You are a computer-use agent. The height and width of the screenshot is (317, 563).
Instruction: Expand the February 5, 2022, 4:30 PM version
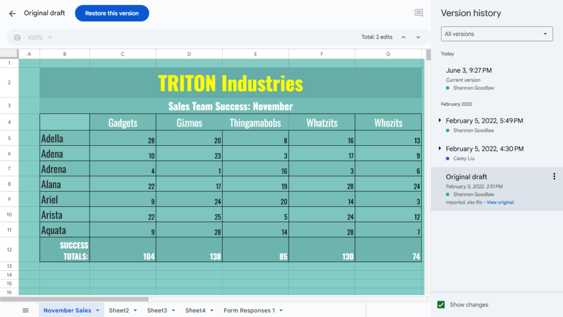coord(440,149)
